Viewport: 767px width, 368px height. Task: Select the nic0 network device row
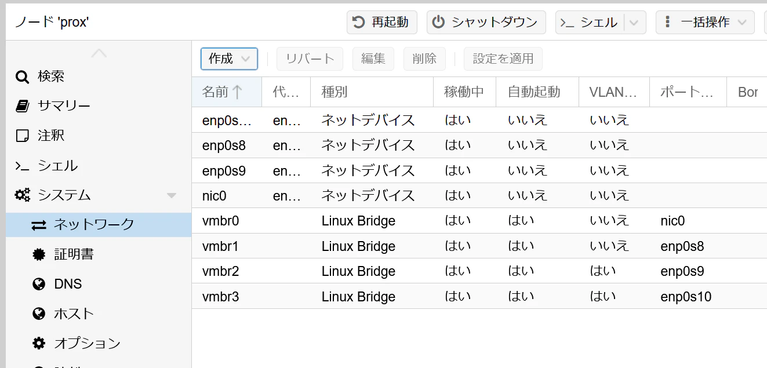click(479, 196)
